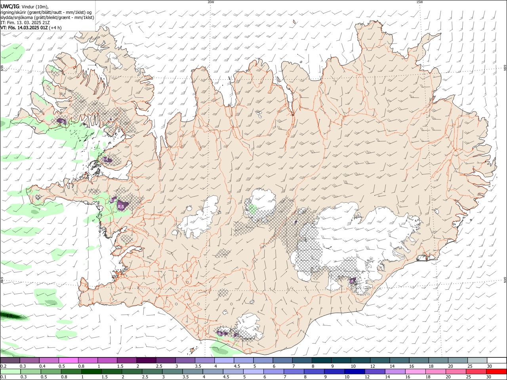This screenshot has width=507, height=380.
Task: Click the 20W longitude label at top
Action: (211, 2)
